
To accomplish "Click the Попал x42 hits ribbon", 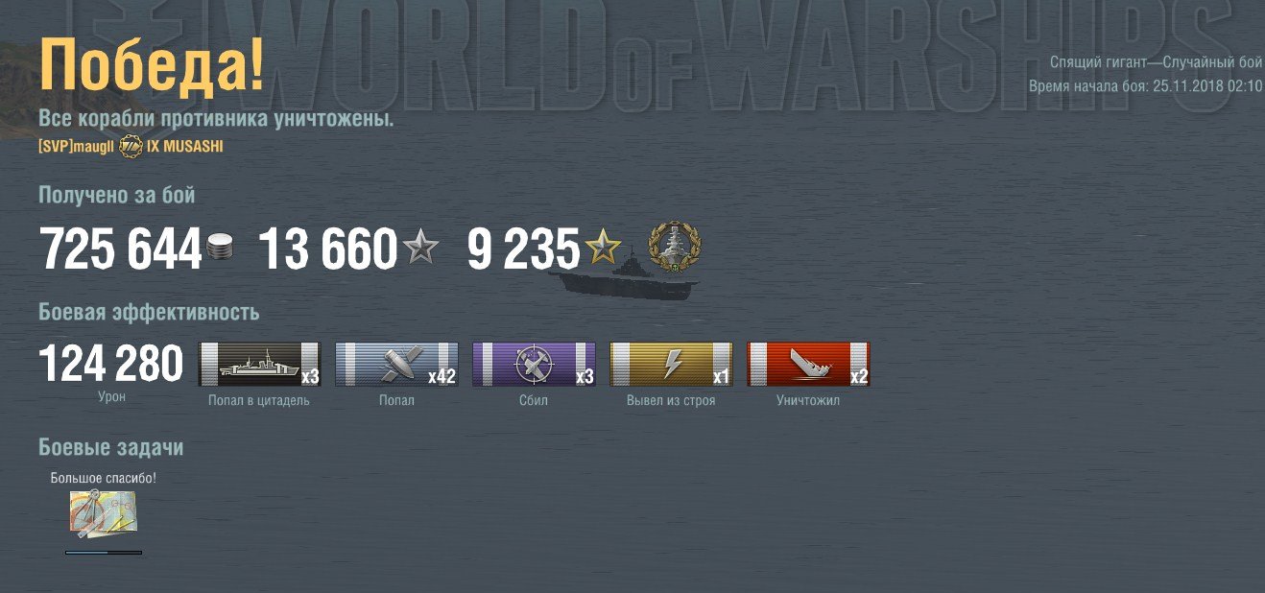I will point(396,365).
